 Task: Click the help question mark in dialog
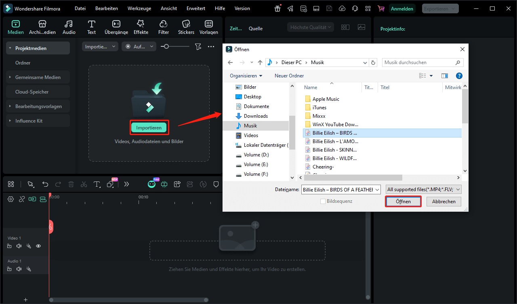(459, 76)
